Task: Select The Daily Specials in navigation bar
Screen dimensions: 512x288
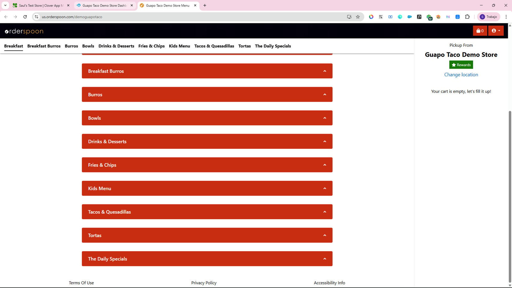Action: tap(273, 46)
